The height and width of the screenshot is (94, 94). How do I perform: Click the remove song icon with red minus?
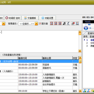(89, 91)
